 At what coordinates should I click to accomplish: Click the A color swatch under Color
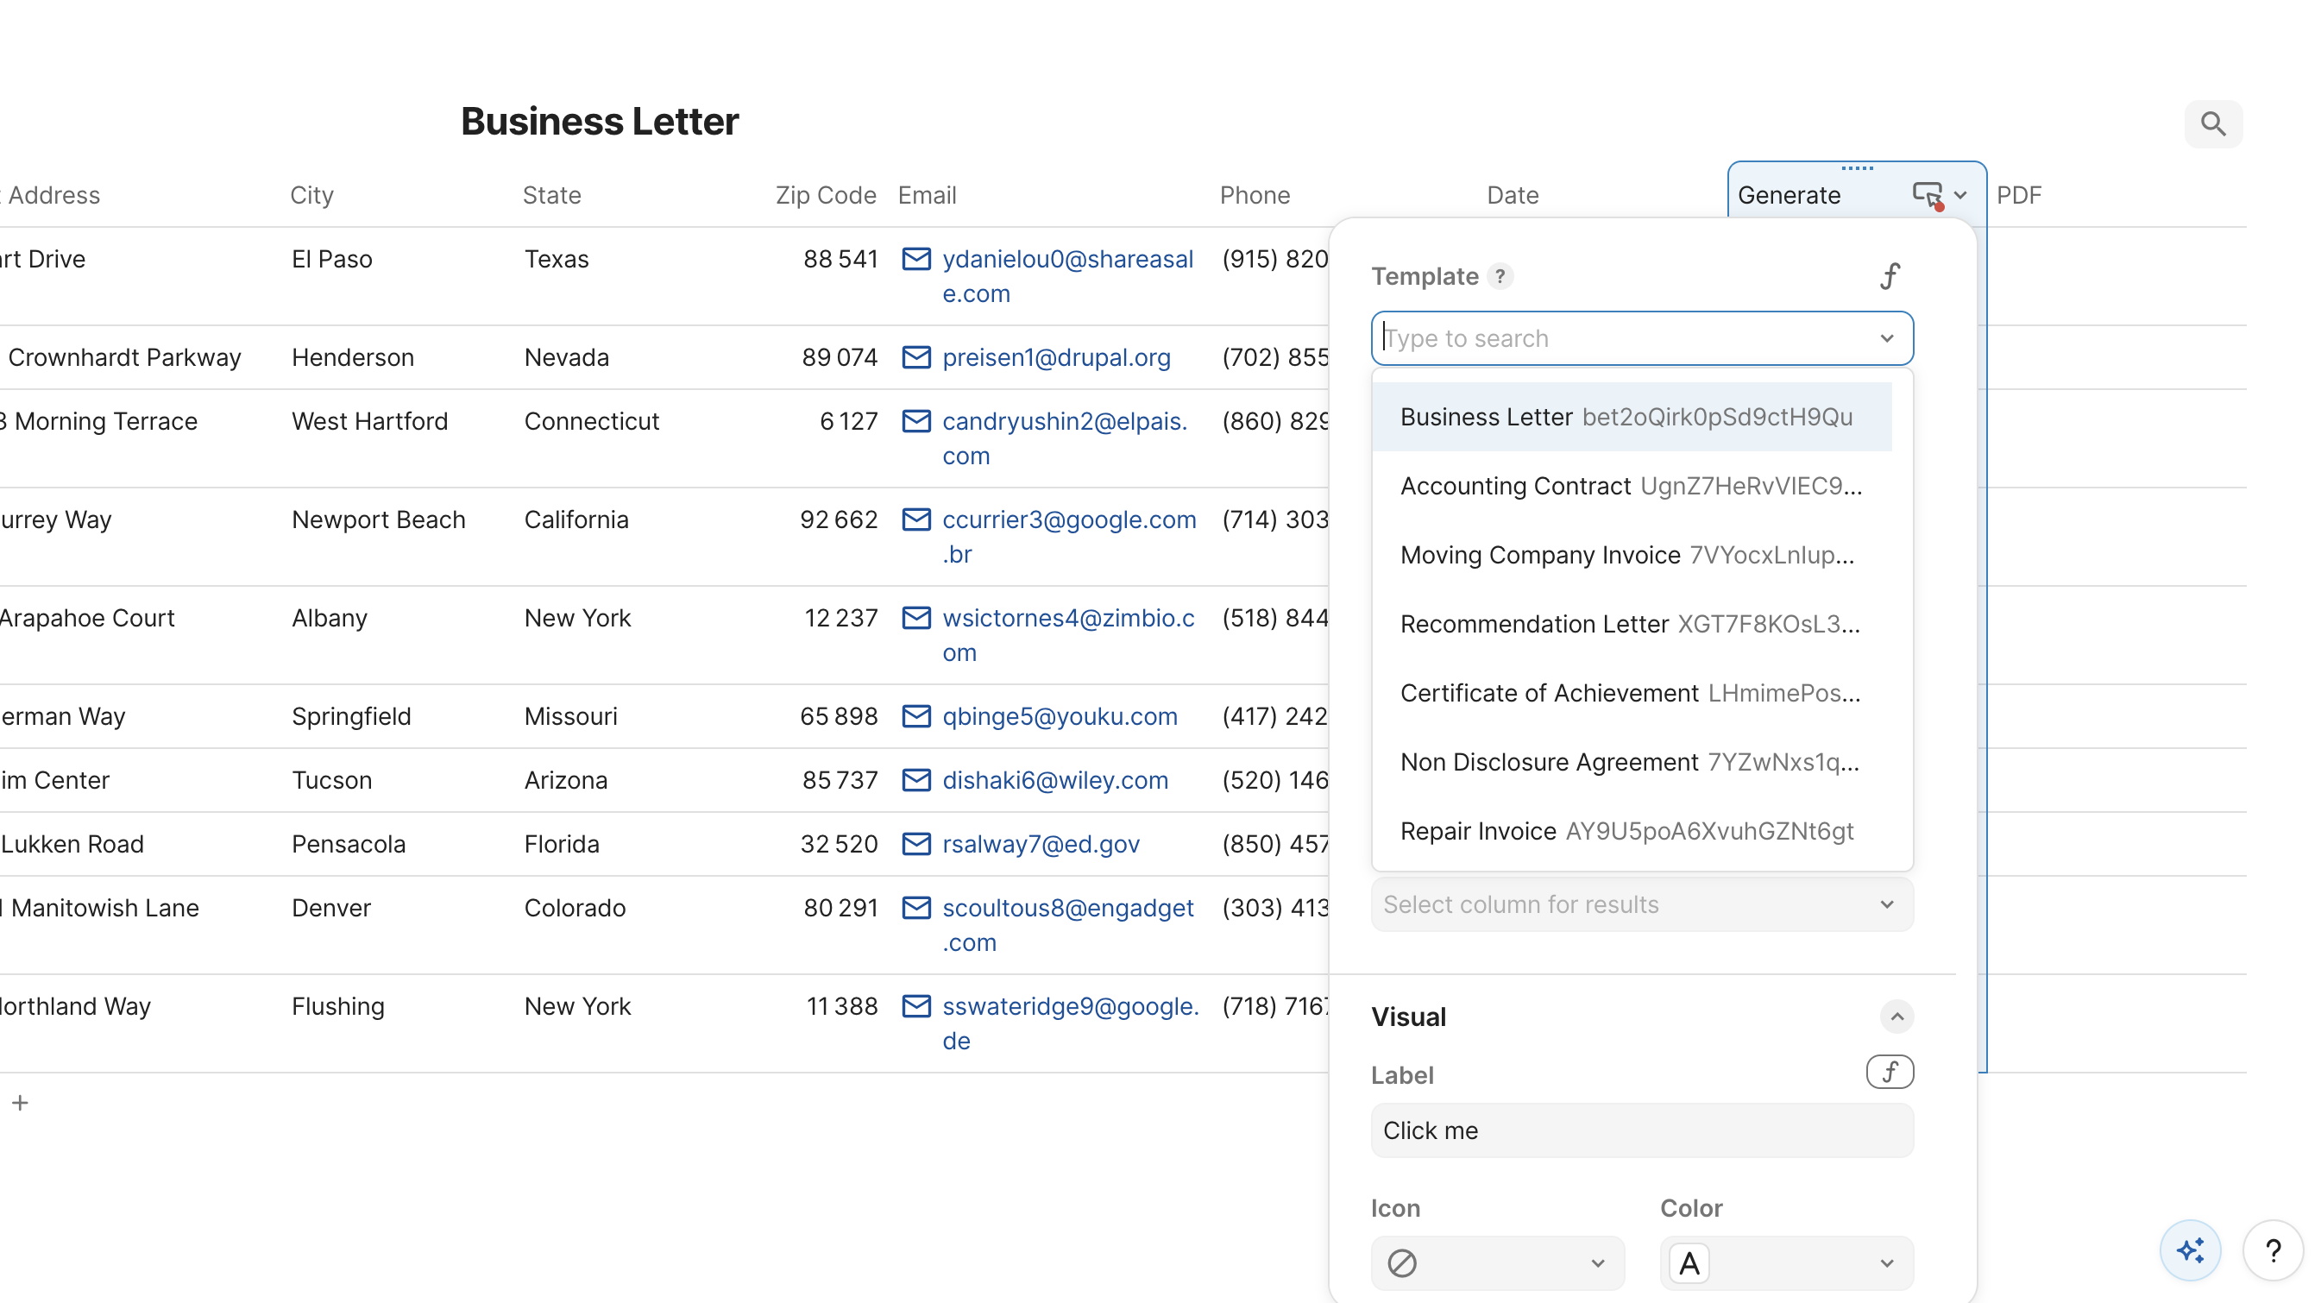(1689, 1262)
